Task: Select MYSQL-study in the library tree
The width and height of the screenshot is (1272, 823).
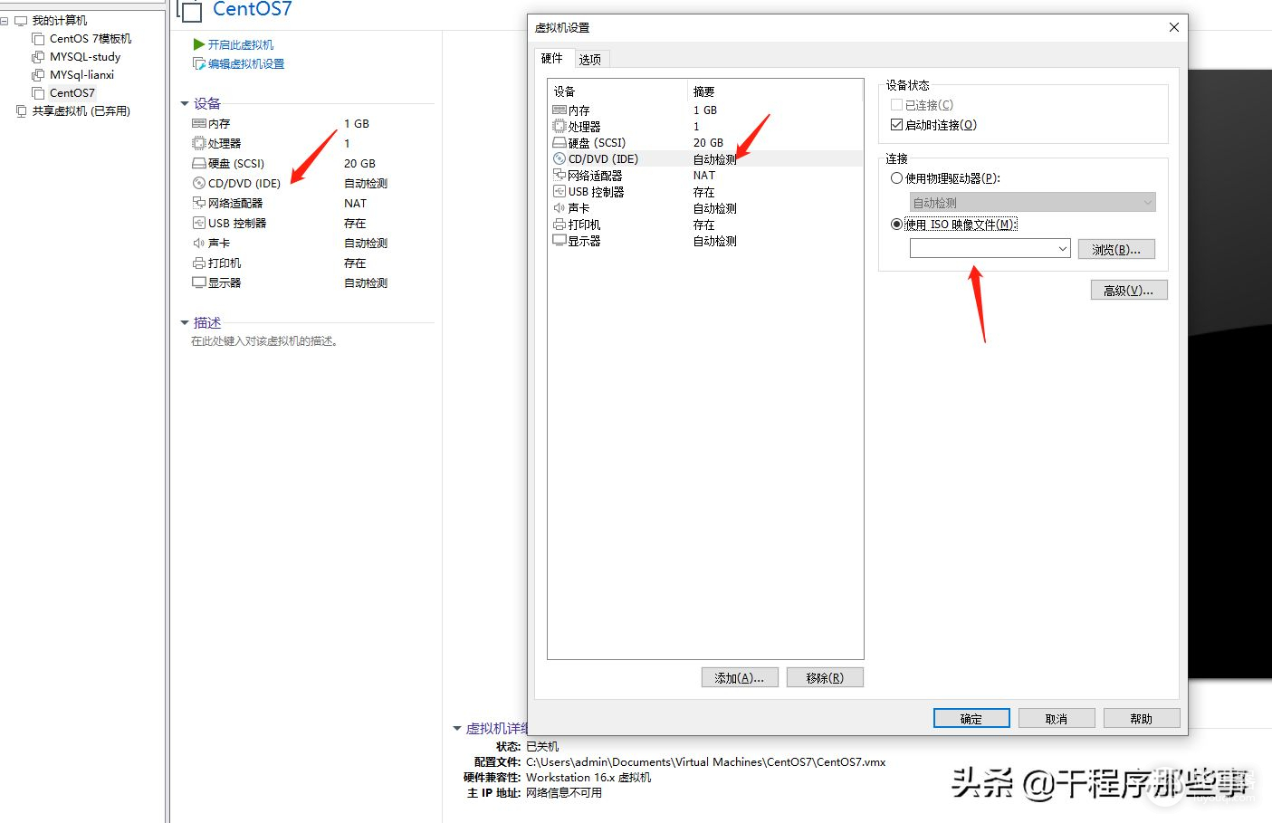Action: click(x=85, y=56)
